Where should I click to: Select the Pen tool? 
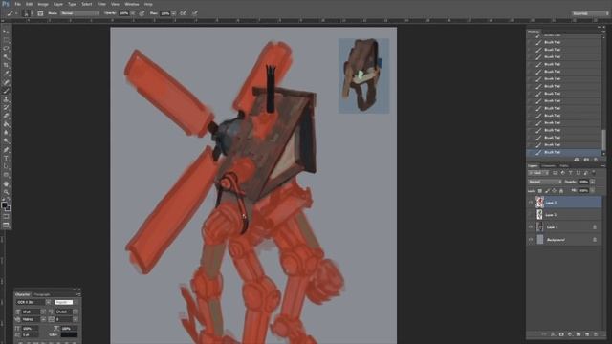[6, 150]
